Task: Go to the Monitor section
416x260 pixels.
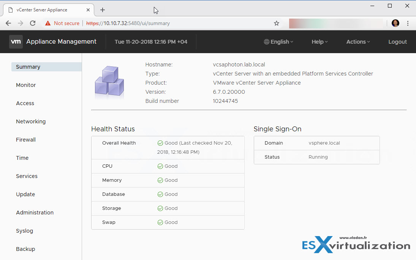Action: click(x=26, y=85)
